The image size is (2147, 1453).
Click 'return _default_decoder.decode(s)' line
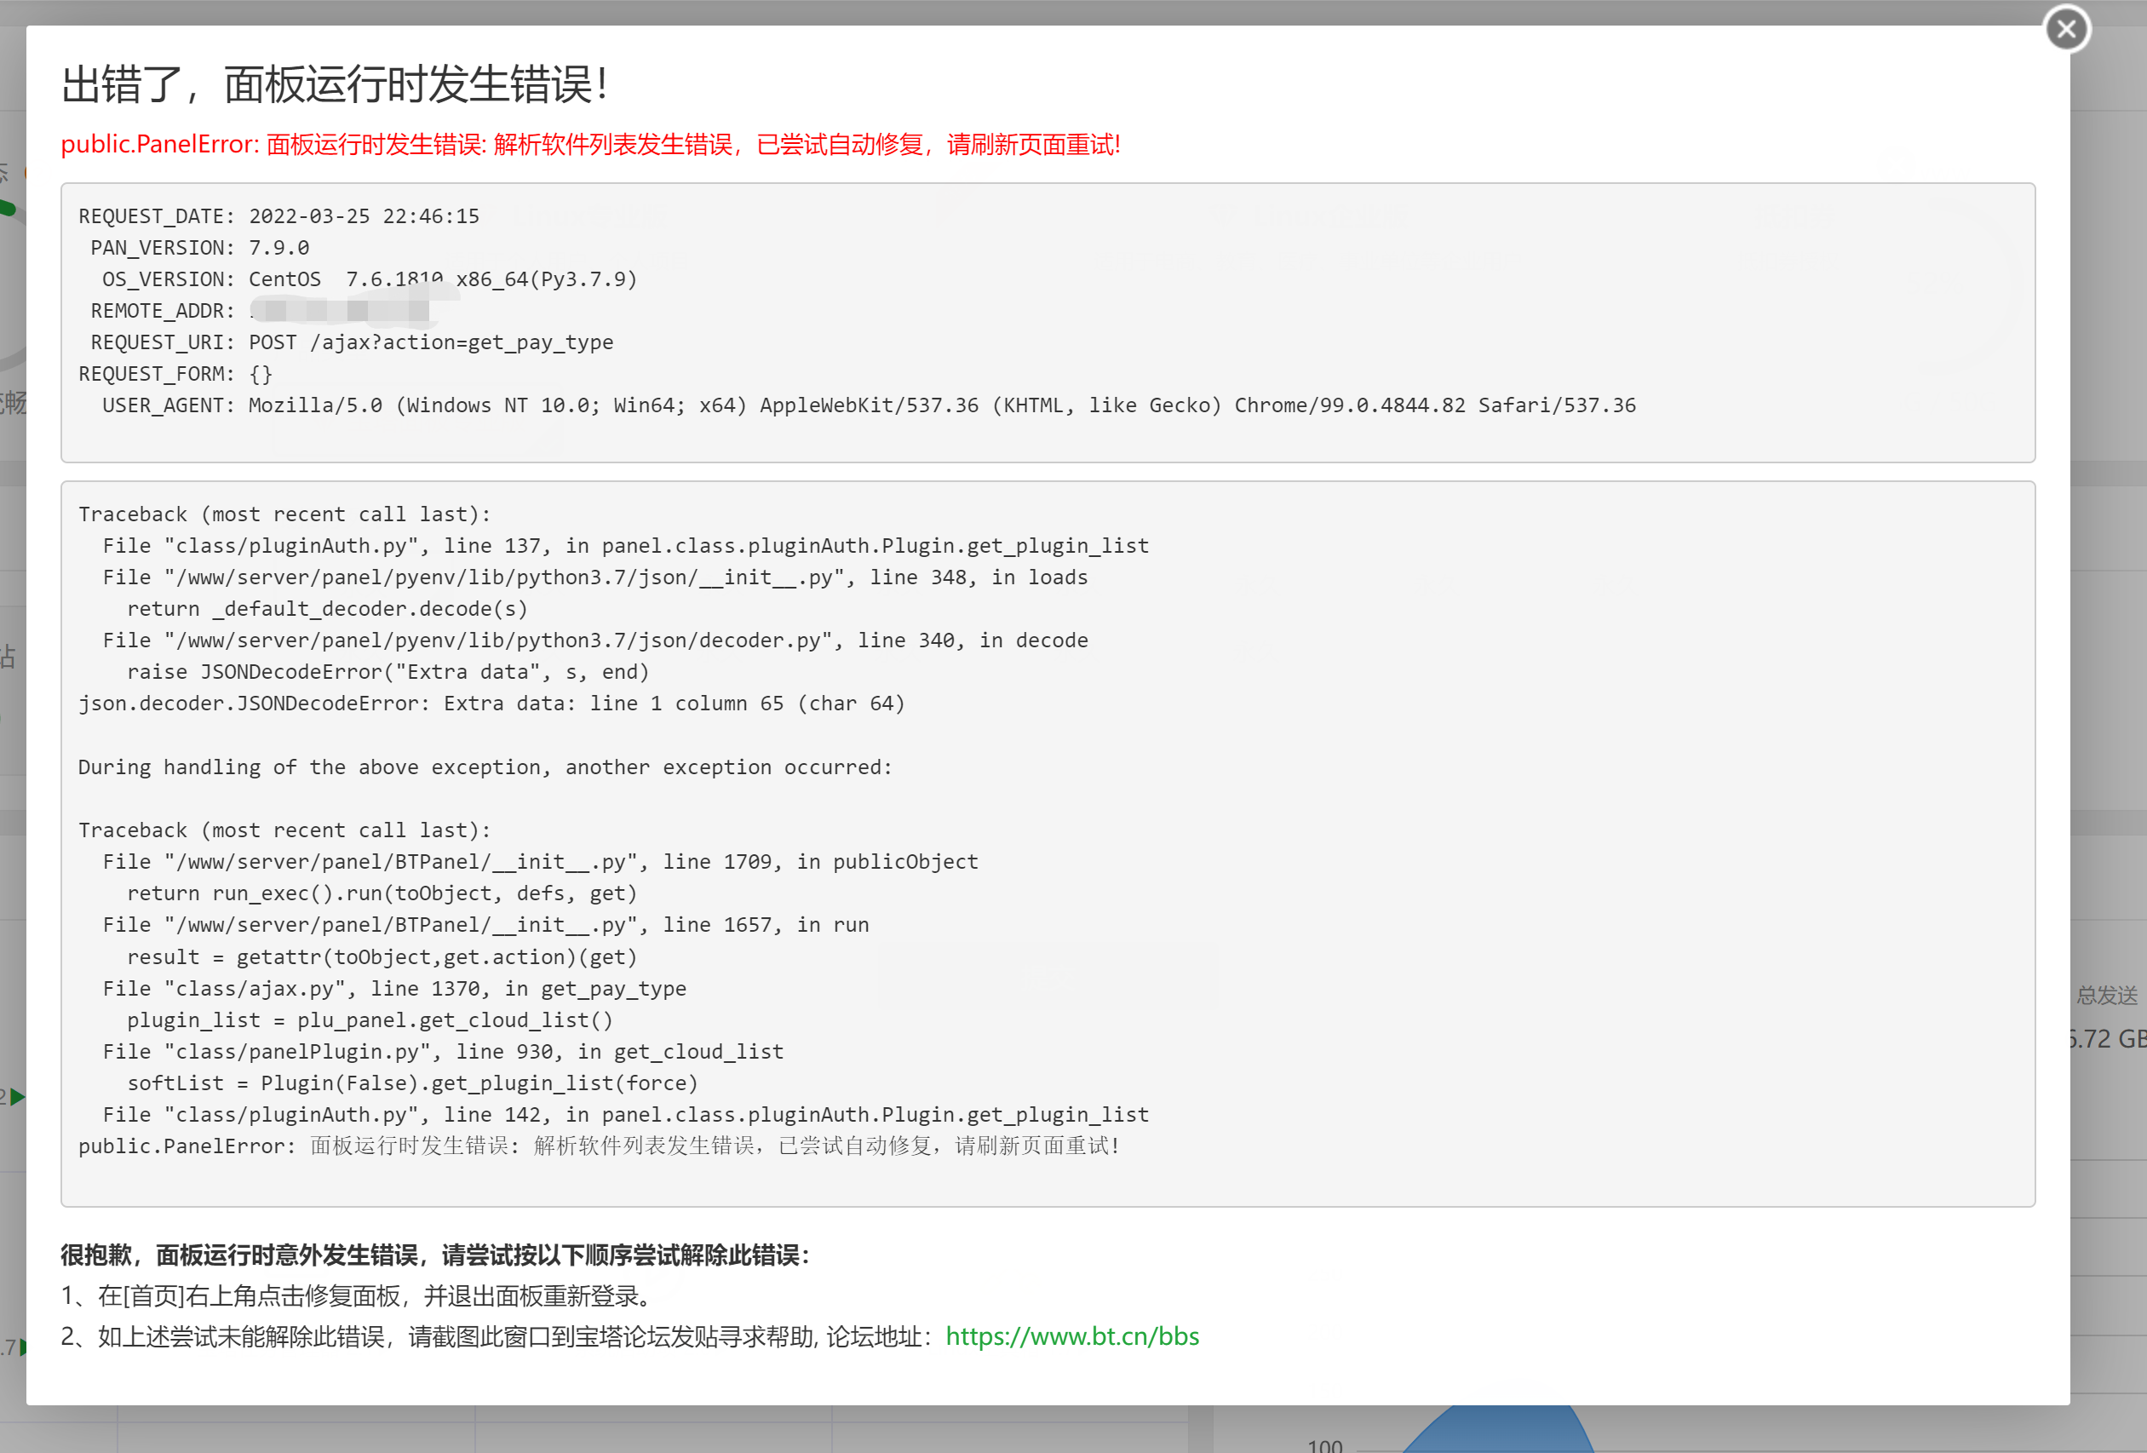click(327, 609)
